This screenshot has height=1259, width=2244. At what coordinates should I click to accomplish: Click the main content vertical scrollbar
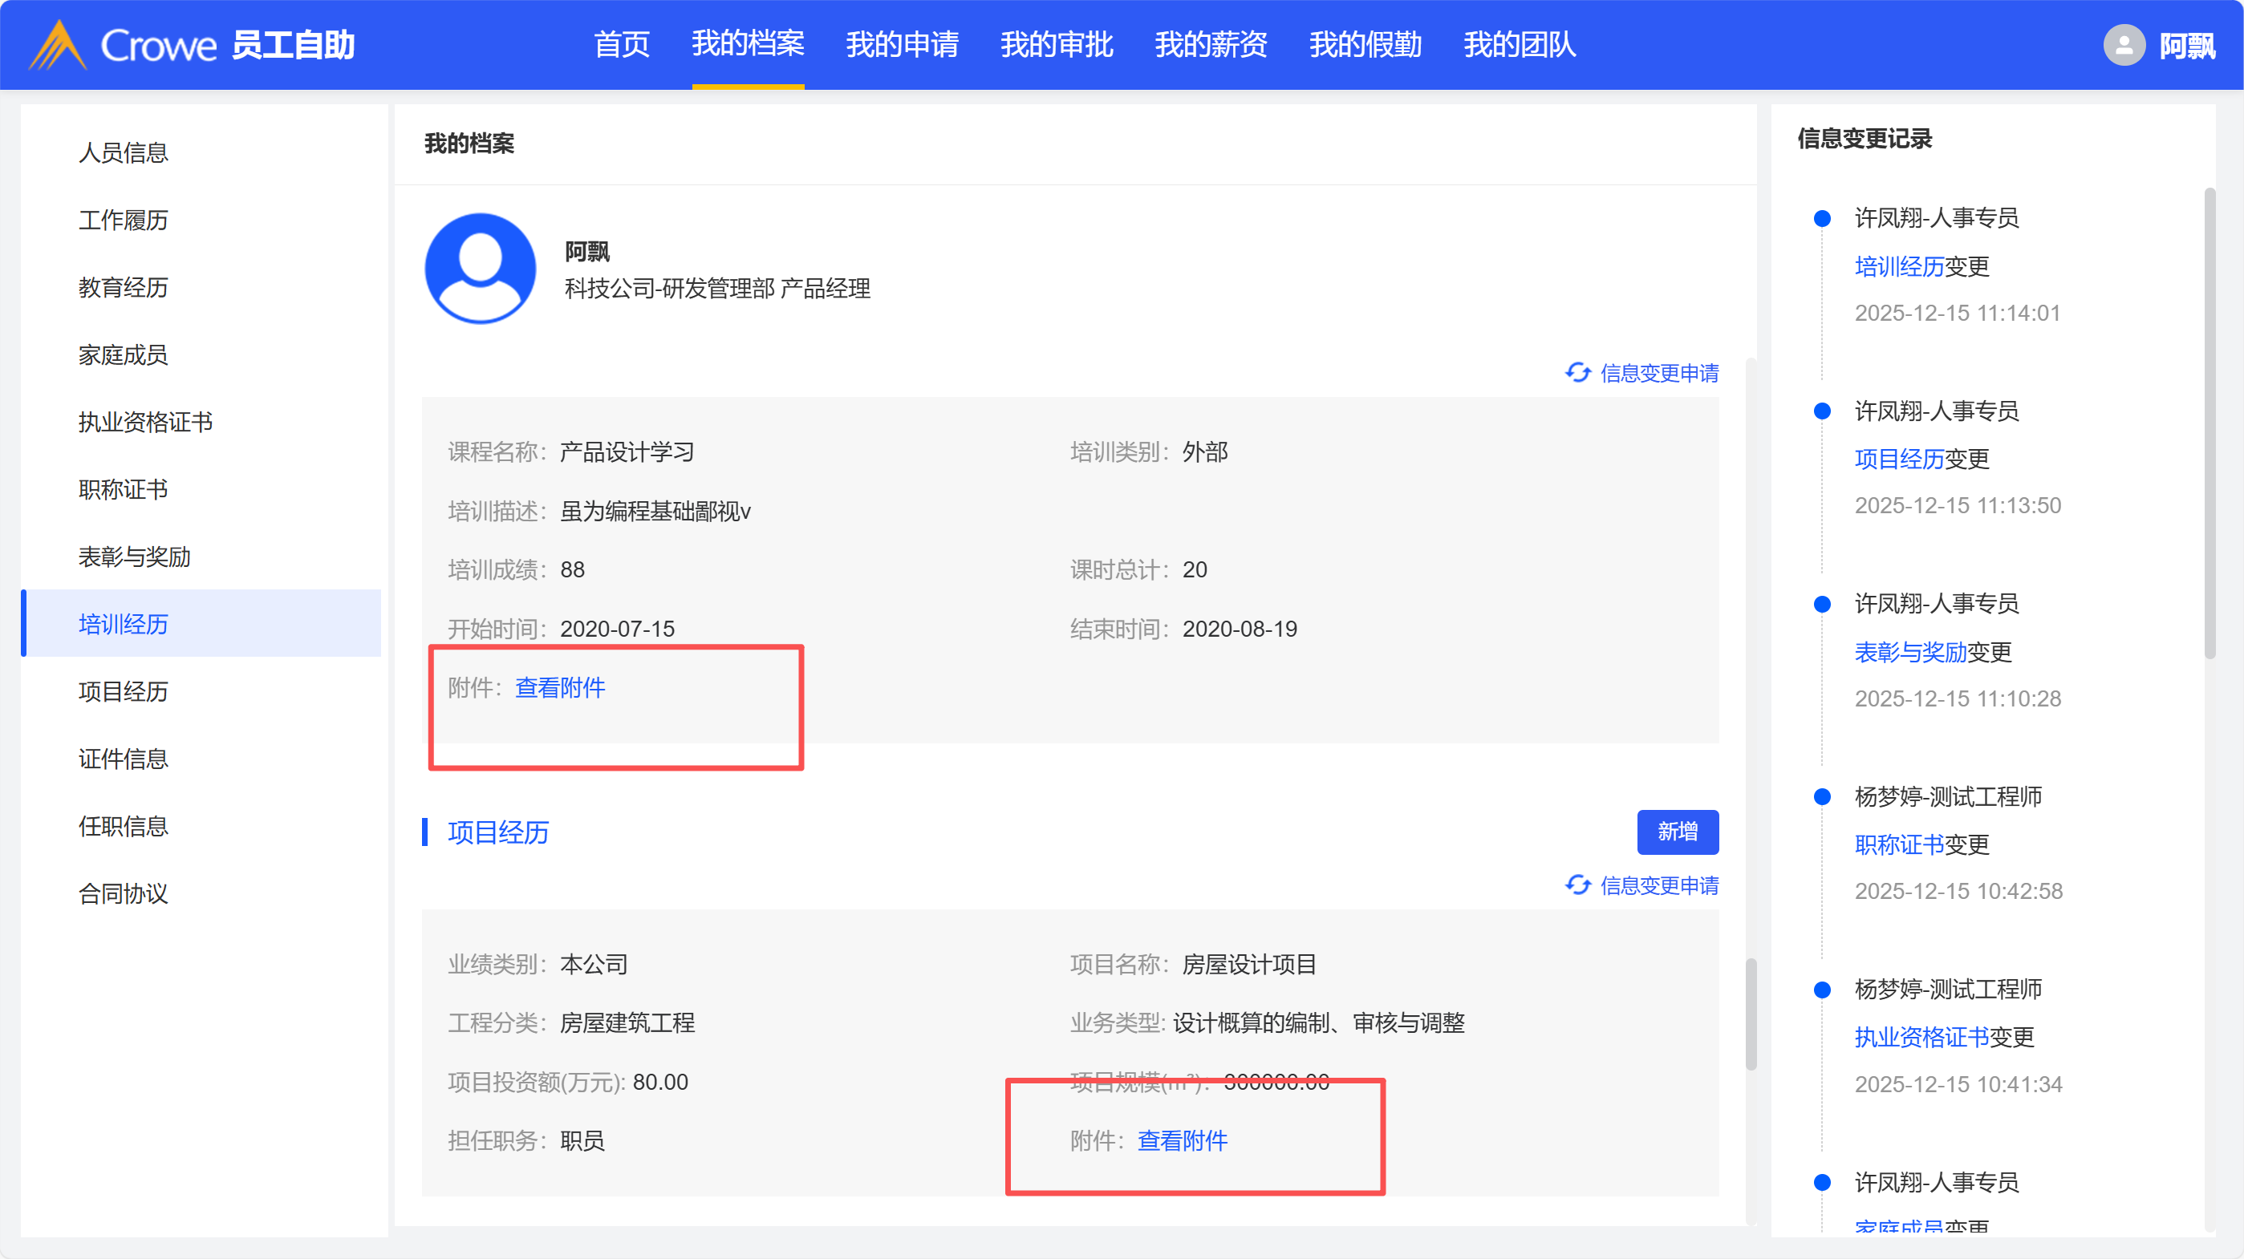pos(1751,1014)
